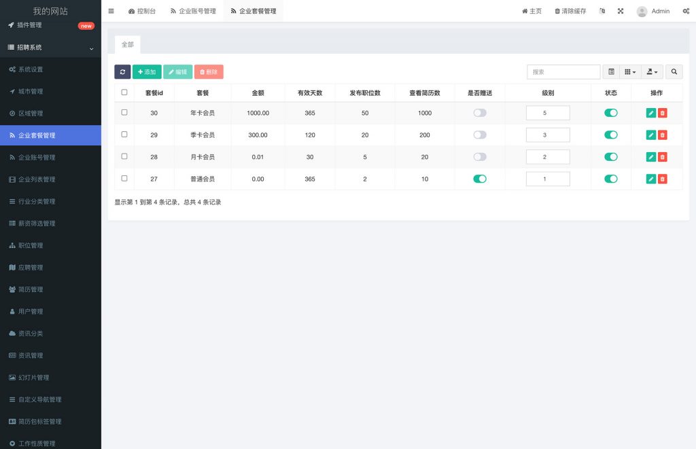The image size is (696, 449).
Task: Edit the 级别 value for 季卡会员
Action: [x=548, y=134]
